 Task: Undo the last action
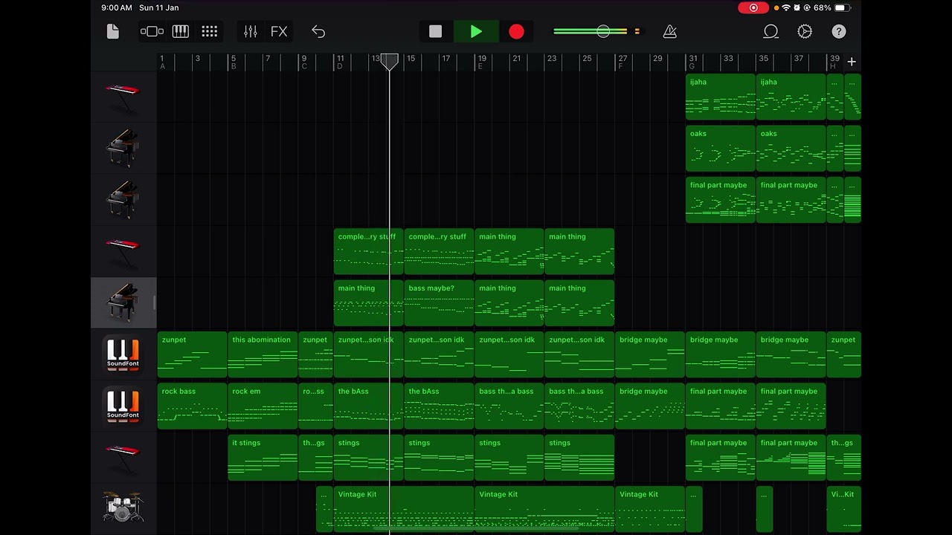coord(318,31)
